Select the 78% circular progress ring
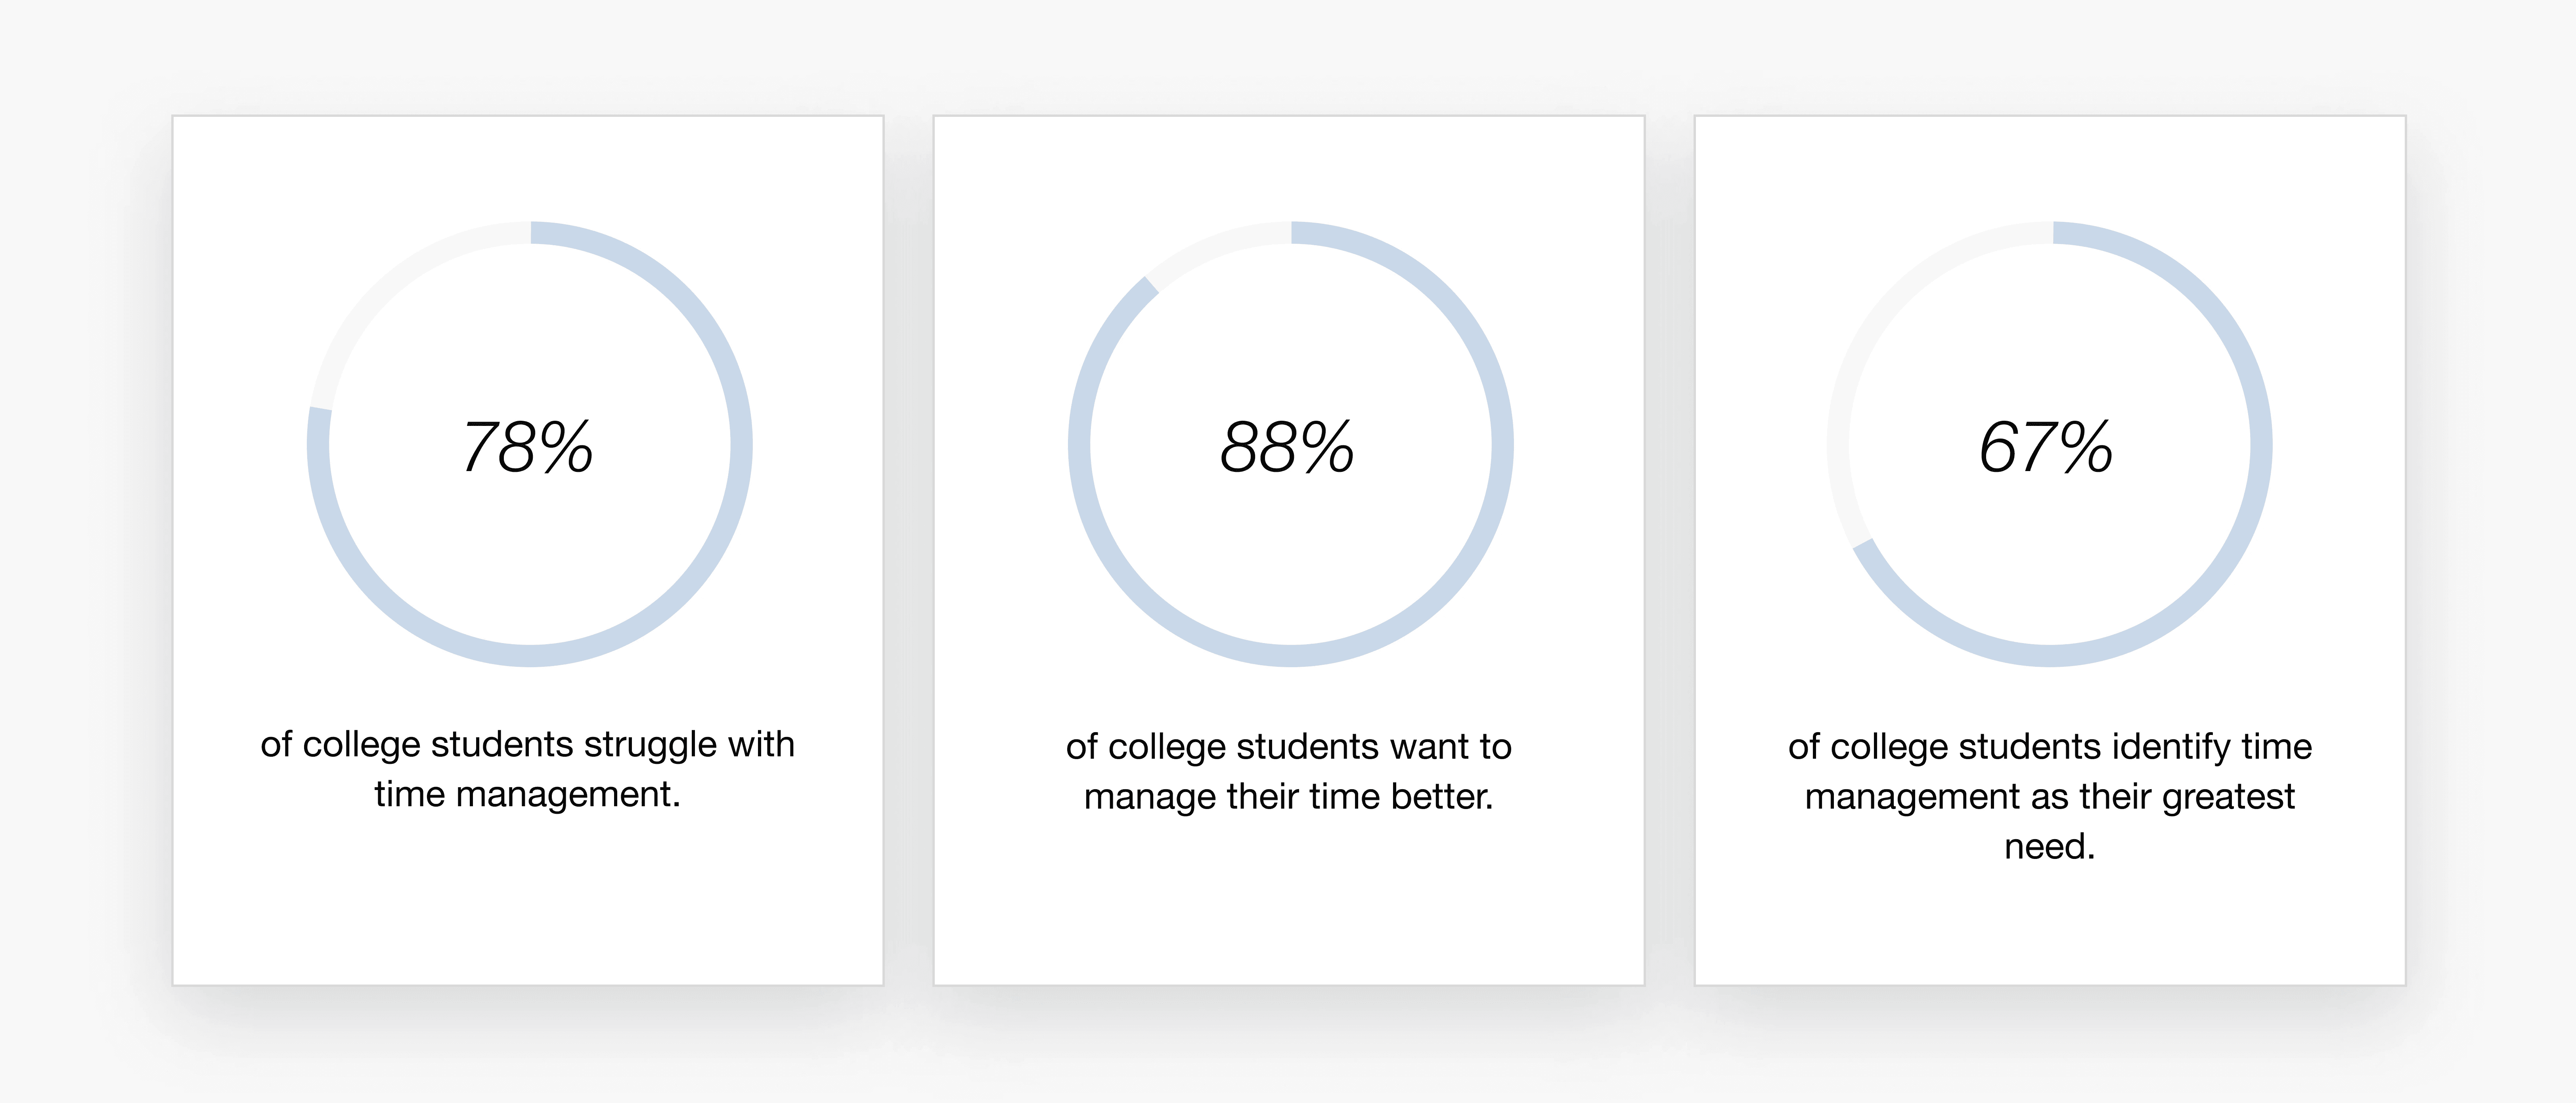2576x1103 pixels. point(530,445)
